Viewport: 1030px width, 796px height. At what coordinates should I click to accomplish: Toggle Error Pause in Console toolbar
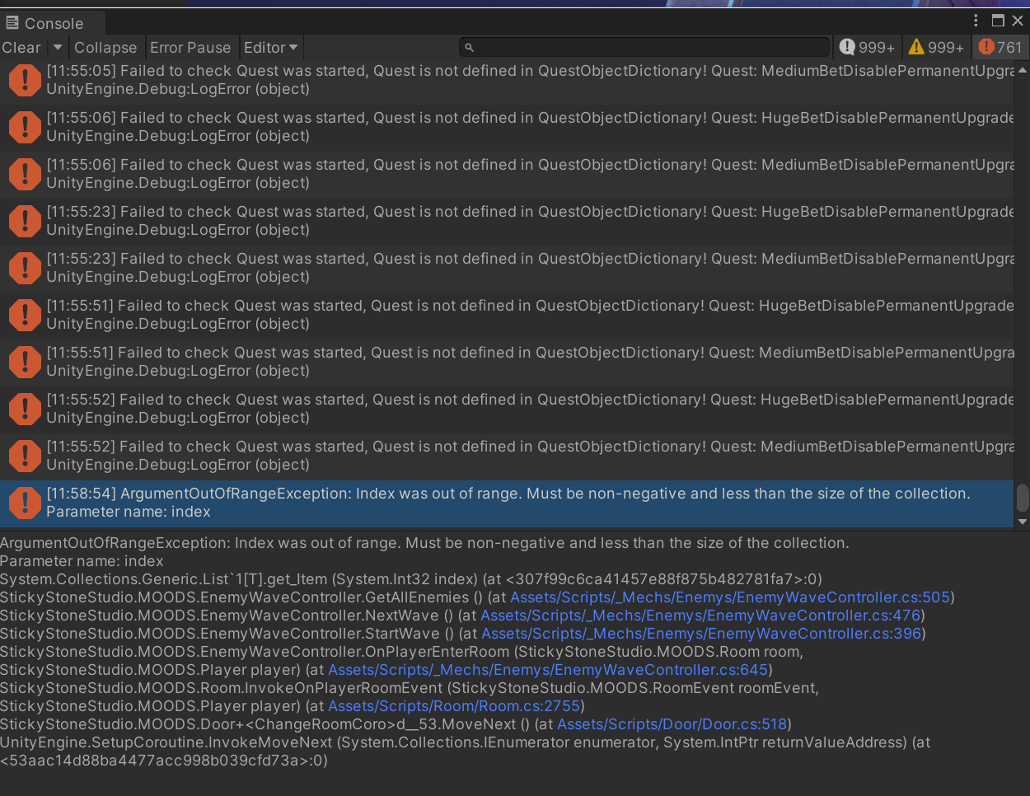click(190, 48)
